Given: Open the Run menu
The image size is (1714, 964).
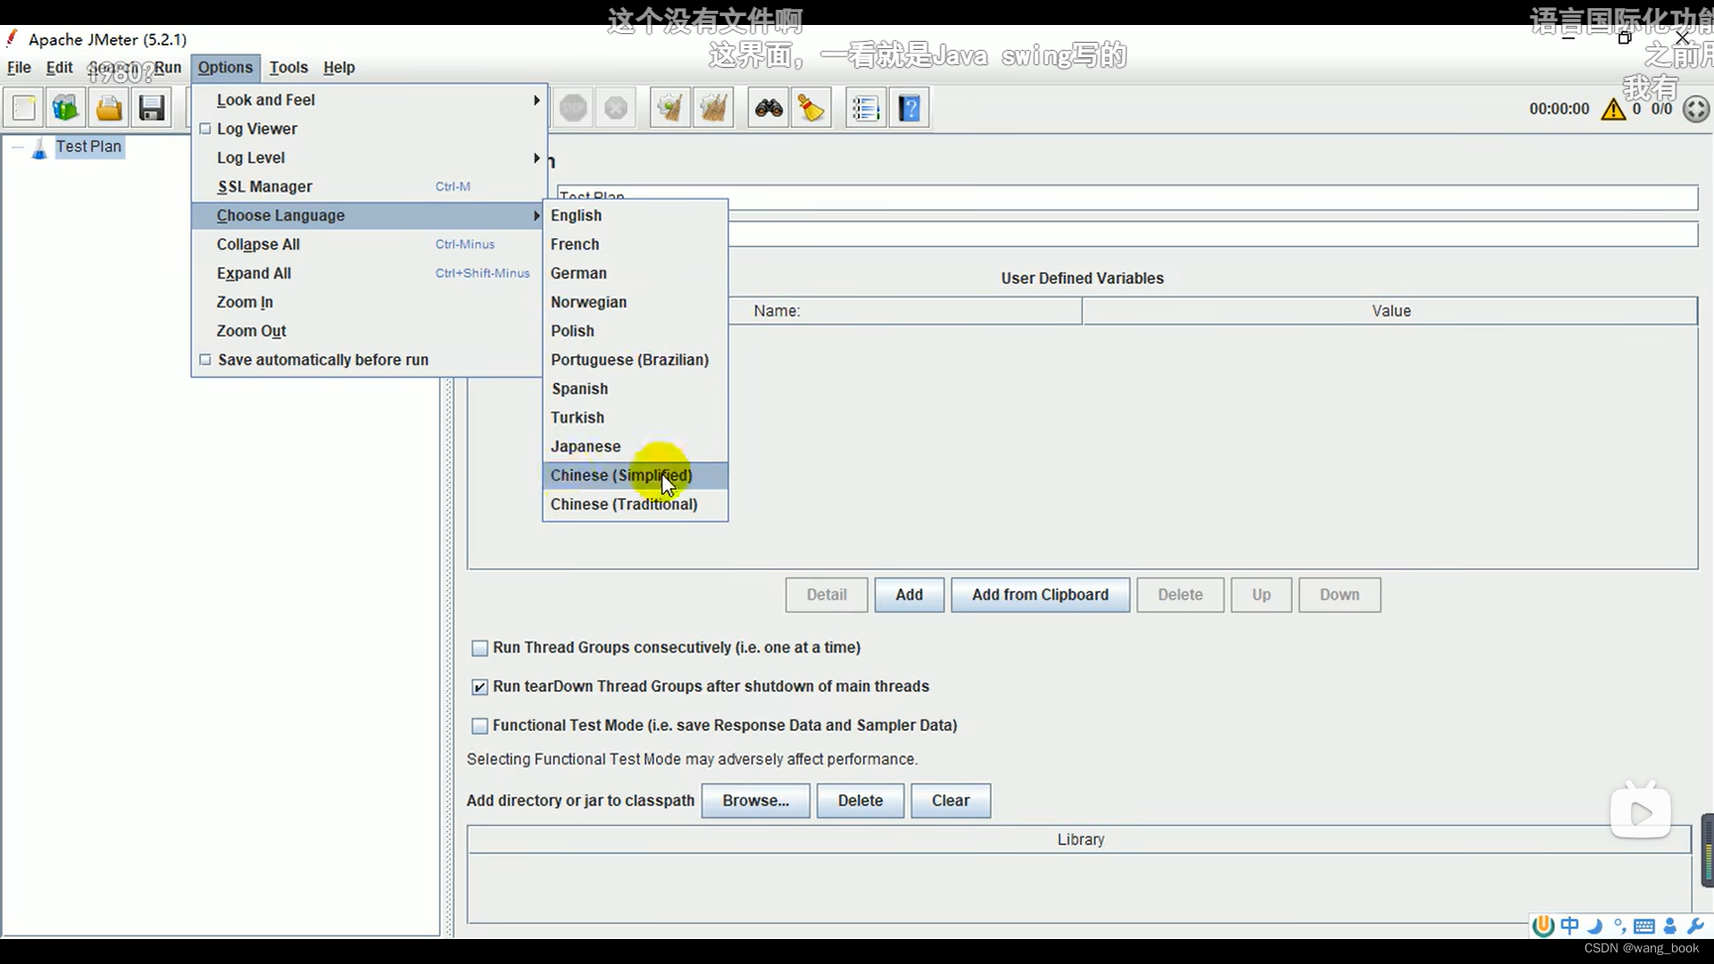Looking at the screenshot, I should tap(167, 67).
